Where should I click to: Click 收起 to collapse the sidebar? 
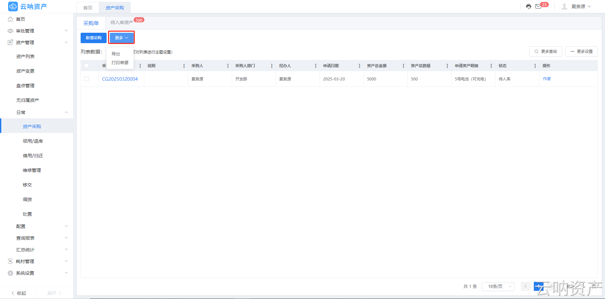point(19,293)
